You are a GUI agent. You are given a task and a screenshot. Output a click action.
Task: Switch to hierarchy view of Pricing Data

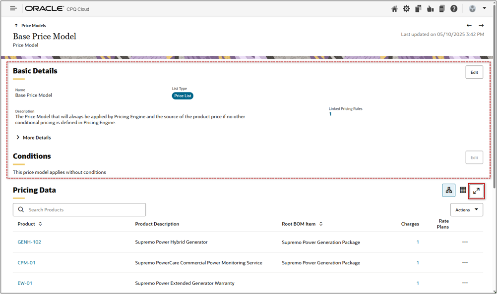[449, 191]
